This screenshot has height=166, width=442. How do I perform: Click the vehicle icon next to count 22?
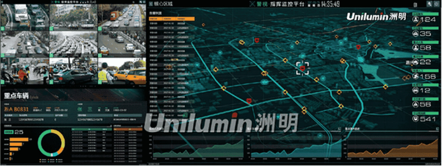tap(416, 62)
